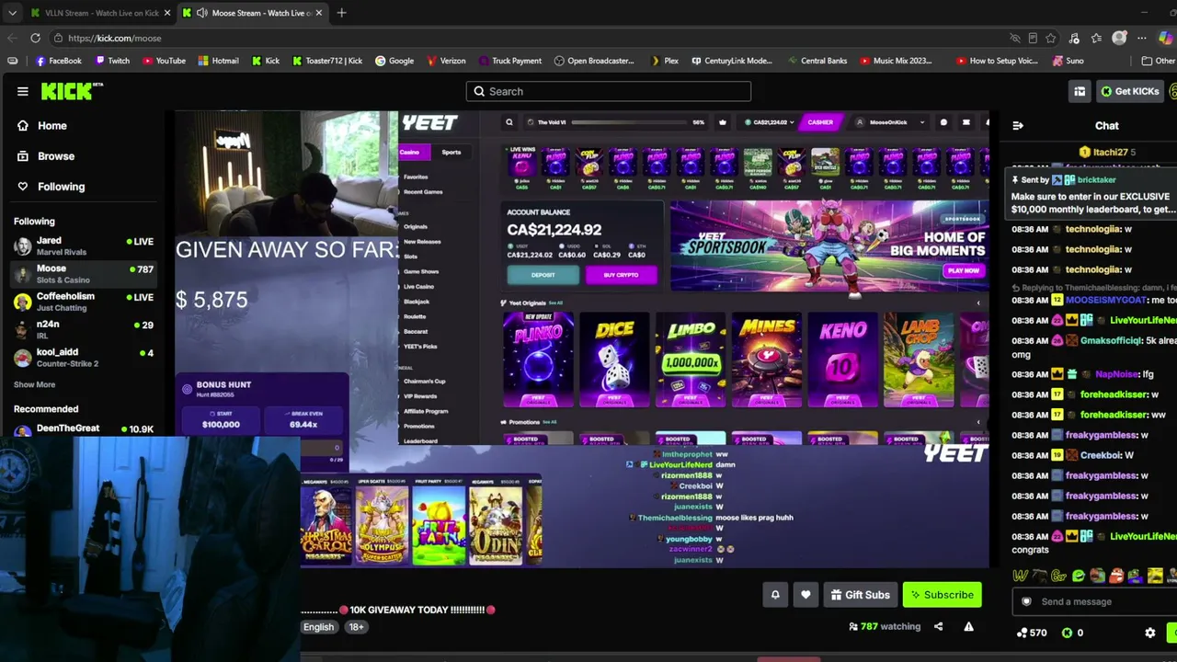Bookmark this page with the star icon
The image size is (1177, 662).
click(1051, 38)
